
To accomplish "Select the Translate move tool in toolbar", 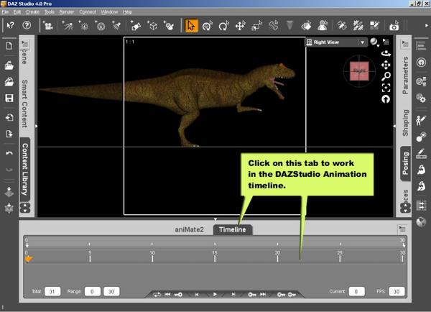I will [240, 26].
